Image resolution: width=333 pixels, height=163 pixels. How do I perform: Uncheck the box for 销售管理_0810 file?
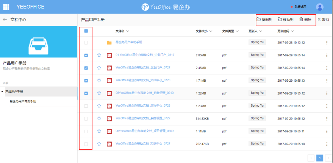(x=86, y=93)
